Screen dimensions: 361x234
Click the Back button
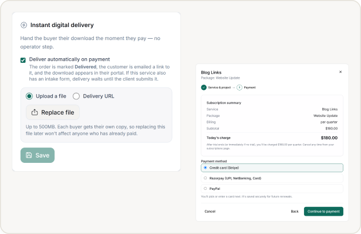click(295, 212)
